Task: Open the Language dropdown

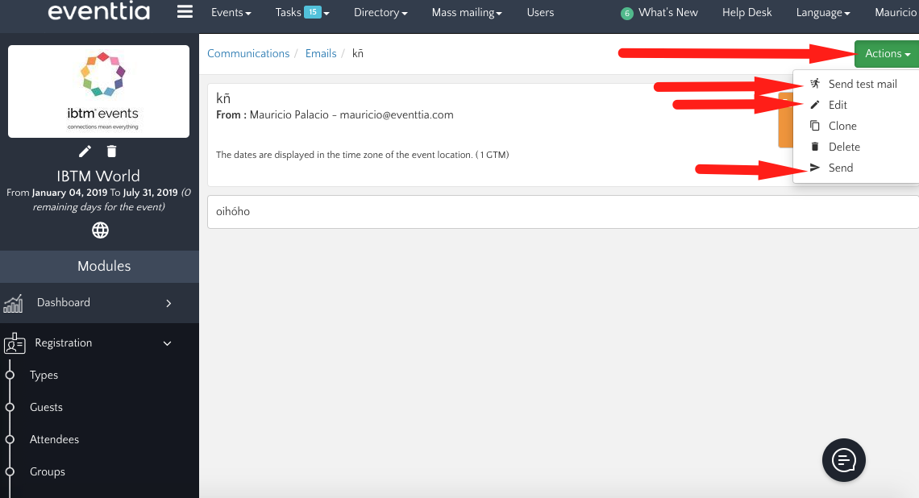Action: click(x=822, y=13)
